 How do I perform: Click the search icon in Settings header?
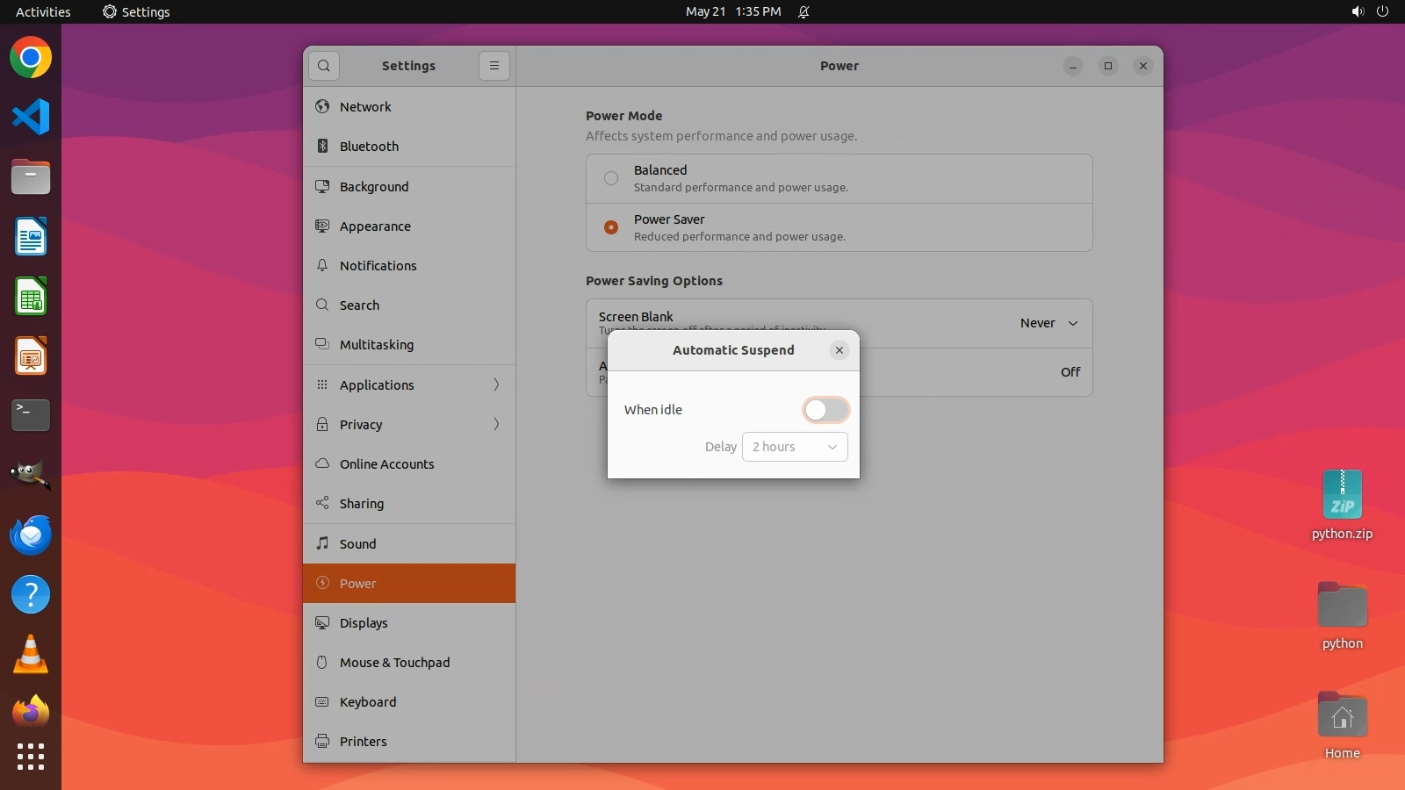click(x=324, y=66)
